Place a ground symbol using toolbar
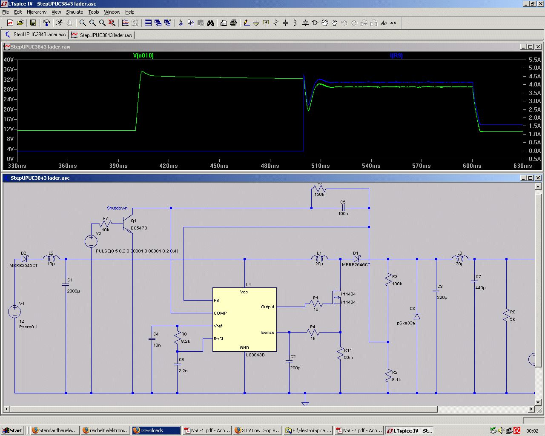545x436 pixels. 256,23
